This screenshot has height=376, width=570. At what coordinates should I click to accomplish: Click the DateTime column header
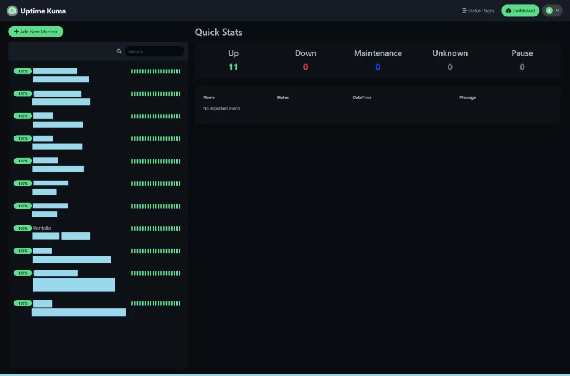[362, 97]
